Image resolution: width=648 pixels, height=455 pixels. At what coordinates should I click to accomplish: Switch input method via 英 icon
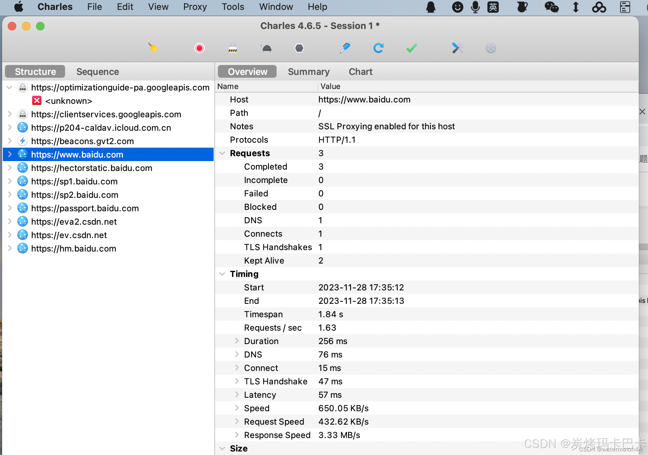(x=493, y=7)
